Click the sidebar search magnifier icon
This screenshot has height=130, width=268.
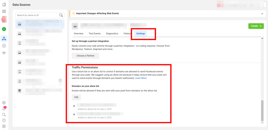4,115
